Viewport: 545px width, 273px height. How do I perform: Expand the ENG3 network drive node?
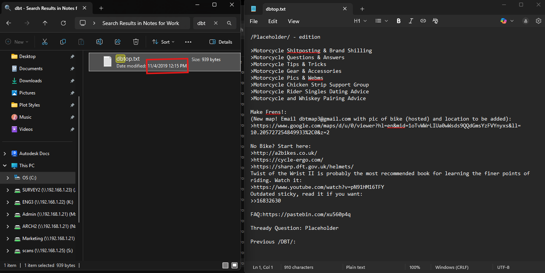[8, 202]
